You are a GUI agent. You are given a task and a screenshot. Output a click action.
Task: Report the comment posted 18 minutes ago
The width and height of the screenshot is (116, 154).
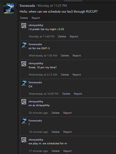click(67, 132)
